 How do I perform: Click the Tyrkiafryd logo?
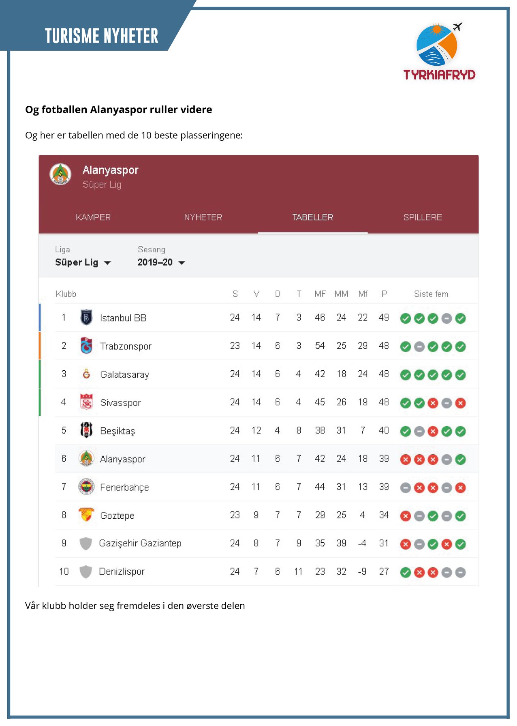point(439,52)
